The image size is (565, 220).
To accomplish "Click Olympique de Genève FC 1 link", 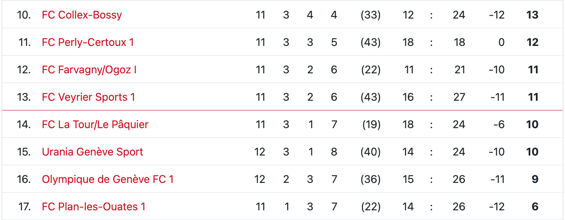I will pyautogui.click(x=108, y=179).
